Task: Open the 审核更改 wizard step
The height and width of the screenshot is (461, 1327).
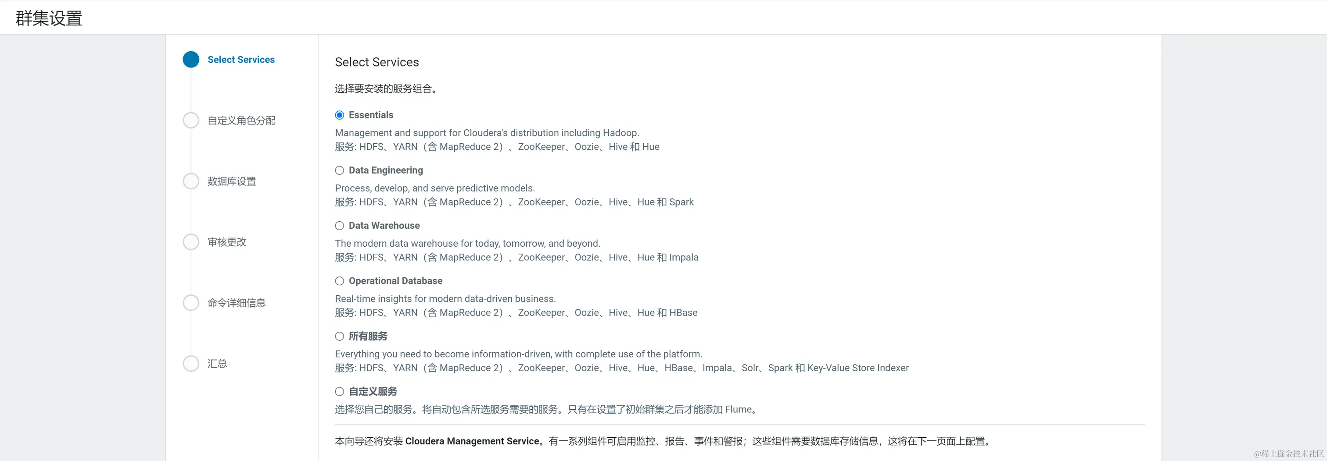Action: pos(227,242)
